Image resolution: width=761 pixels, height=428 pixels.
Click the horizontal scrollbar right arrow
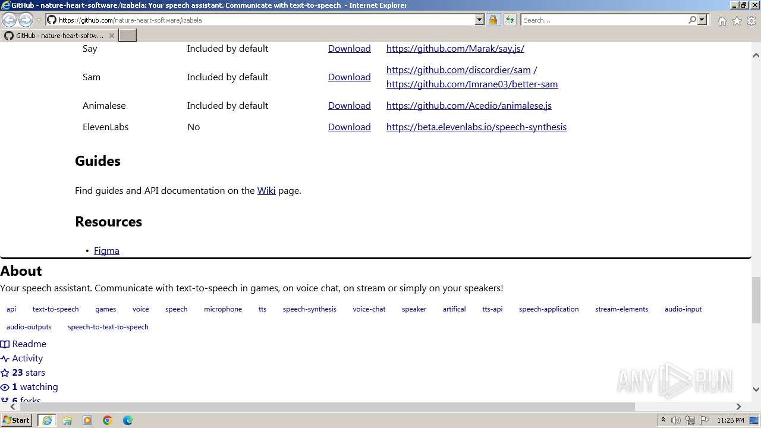[x=738, y=407]
